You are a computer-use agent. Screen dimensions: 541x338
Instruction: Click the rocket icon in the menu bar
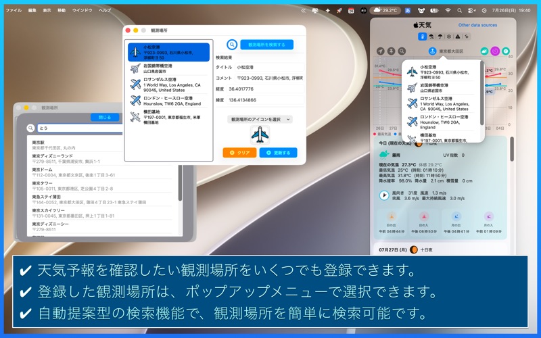[x=339, y=10]
